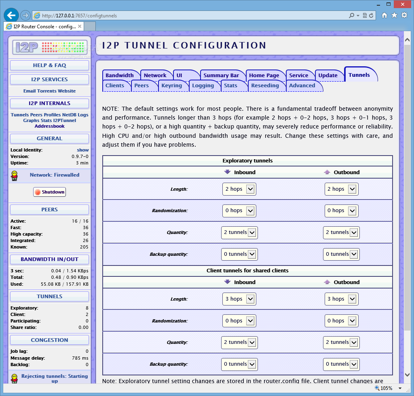Switch to the Peers config tab
Viewport: 414px width, 396px height.
click(142, 86)
